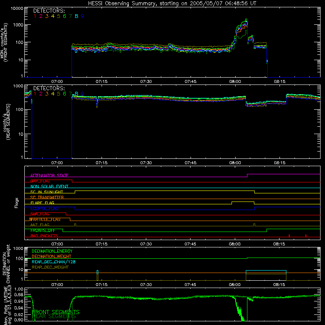Click the first red BAD_PACKETS spike after 08:15
This screenshot has width=325, height=325.
(x=289, y=236)
